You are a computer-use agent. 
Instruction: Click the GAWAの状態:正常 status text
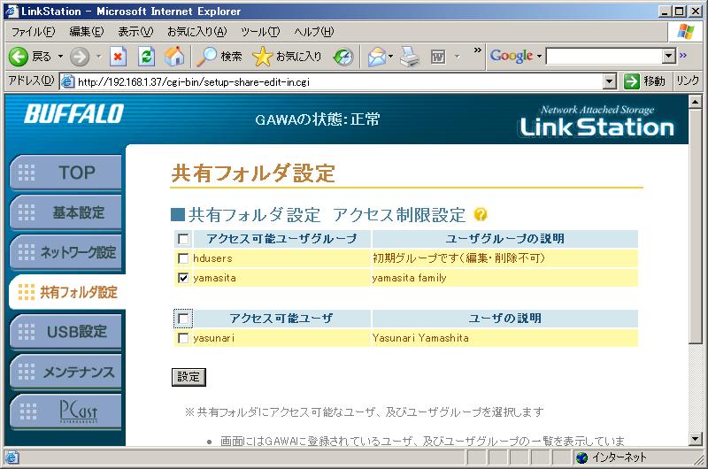[x=317, y=119]
